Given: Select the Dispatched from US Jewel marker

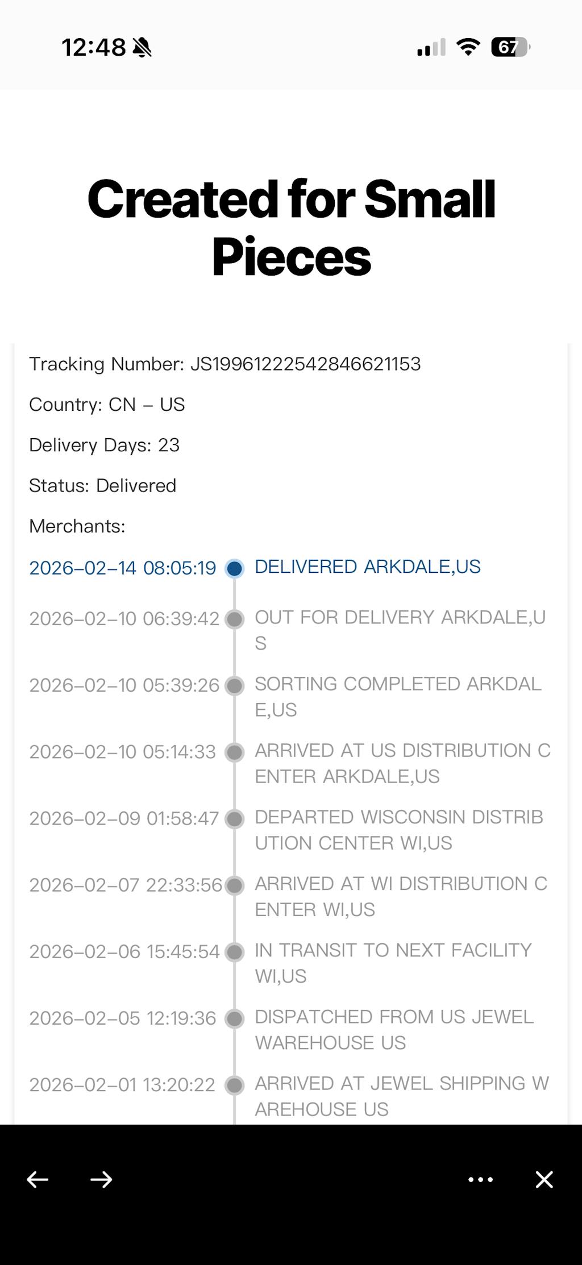Looking at the screenshot, I should 235,1018.
